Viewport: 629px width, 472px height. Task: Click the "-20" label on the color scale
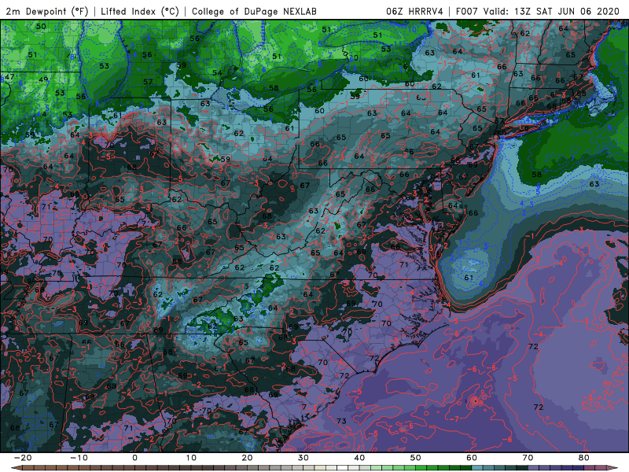[x=23, y=458]
